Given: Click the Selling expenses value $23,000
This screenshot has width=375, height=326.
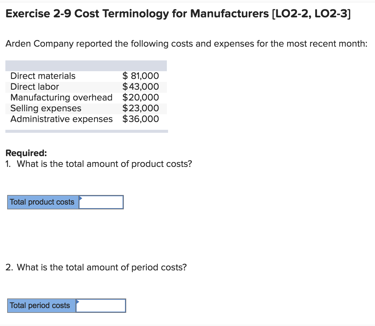Looking at the screenshot, I should (141, 108).
